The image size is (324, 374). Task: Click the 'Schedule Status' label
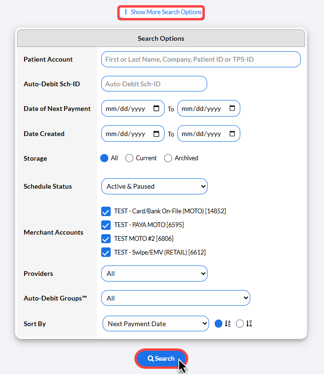coord(48,186)
